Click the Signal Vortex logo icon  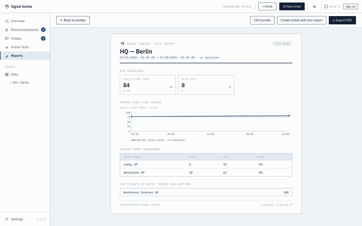[7, 7]
